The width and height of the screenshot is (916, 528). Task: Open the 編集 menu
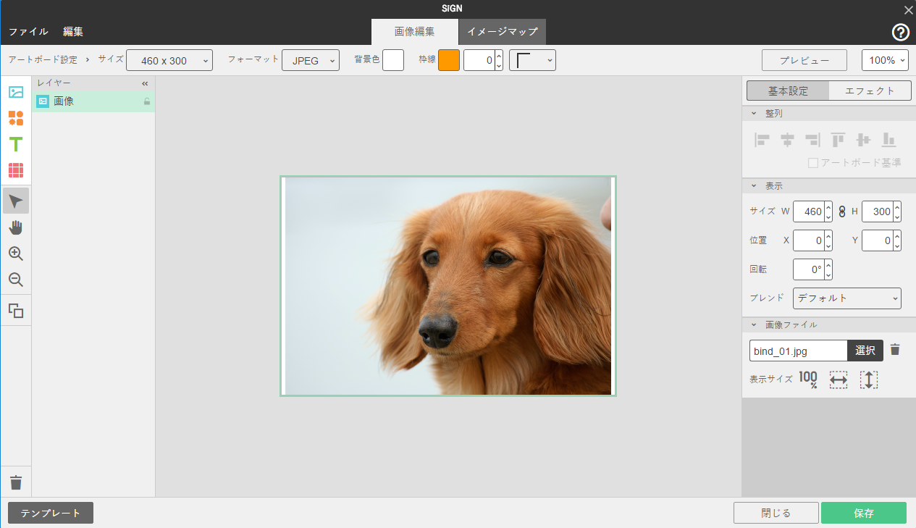point(73,32)
